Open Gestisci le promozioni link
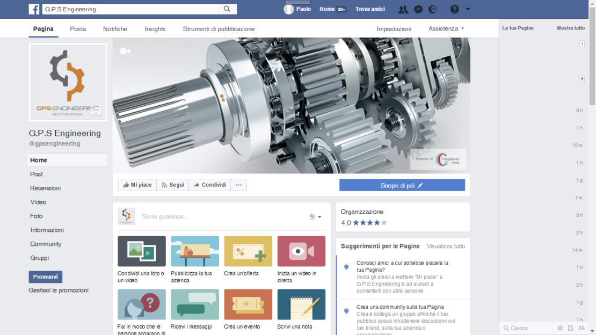Image resolution: width=596 pixels, height=335 pixels. click(59, 290)
